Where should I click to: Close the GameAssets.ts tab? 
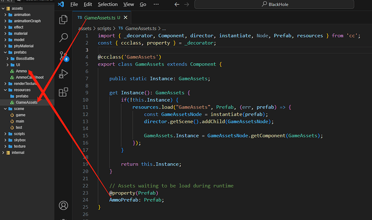[125, 18]
